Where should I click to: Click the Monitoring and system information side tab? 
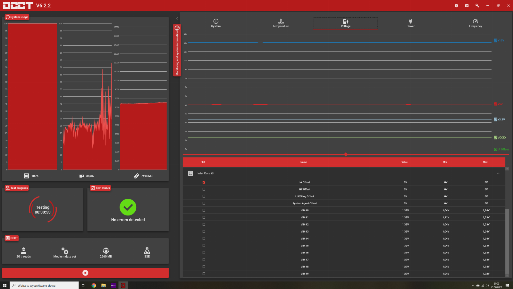coord(177,50)
